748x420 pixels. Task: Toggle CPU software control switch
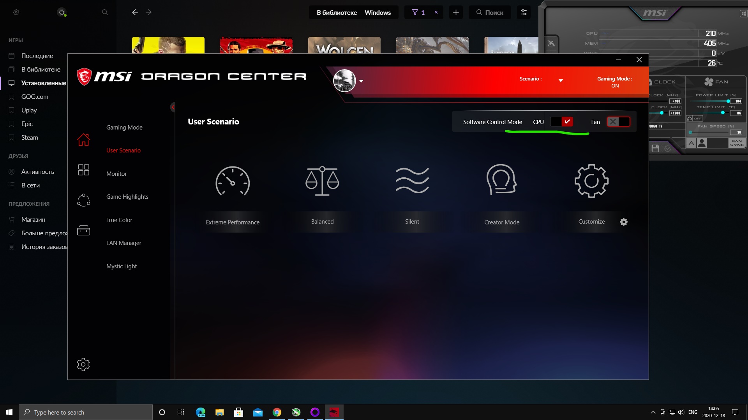coord(561,122)
